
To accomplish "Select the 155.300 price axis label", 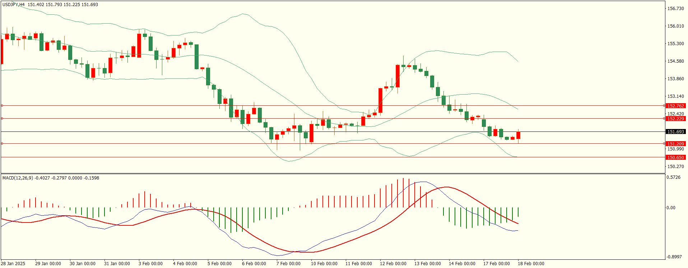I will tap(675, 44).
